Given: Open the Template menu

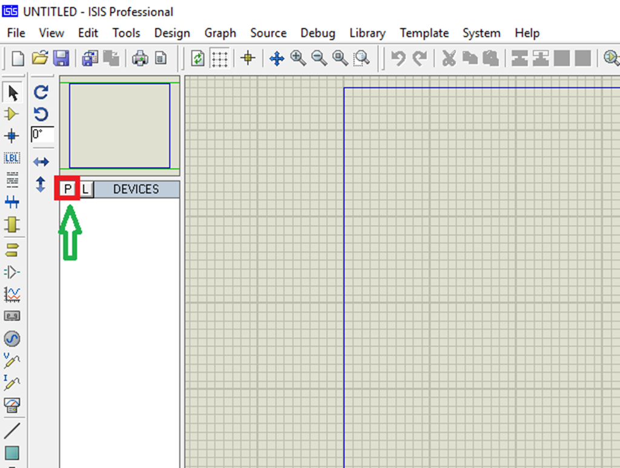Looking at the screenshot, I should [x=424, y=33].
